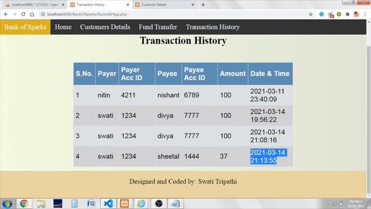This screenshot has height=209, width=371.
Task: Click payee name nishant
Action: [x=168, y=95]
